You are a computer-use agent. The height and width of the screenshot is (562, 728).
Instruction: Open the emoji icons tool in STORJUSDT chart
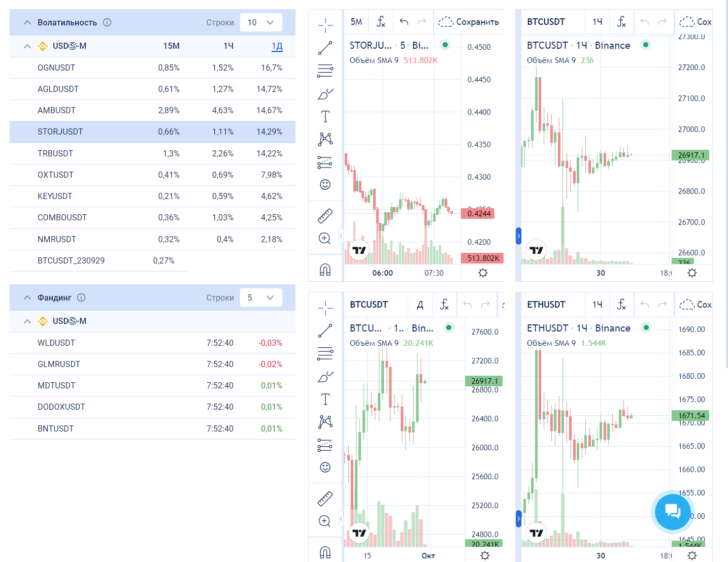(325, 184)
